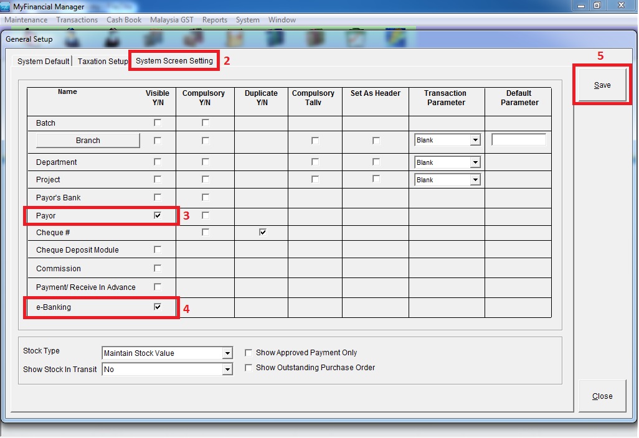This screenshot has width=639, height=438.
Task: Tick Show Outstanding Purchase Order
Action: (x=249, y=368)
